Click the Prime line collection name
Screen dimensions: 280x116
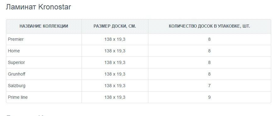pos(18,98)
